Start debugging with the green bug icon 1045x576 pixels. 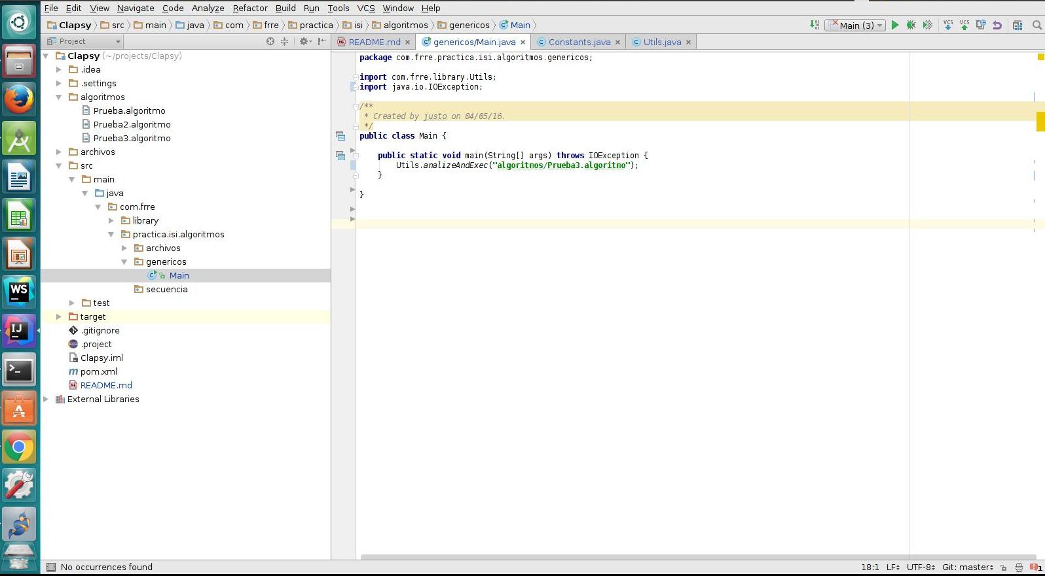click(911, 25)
